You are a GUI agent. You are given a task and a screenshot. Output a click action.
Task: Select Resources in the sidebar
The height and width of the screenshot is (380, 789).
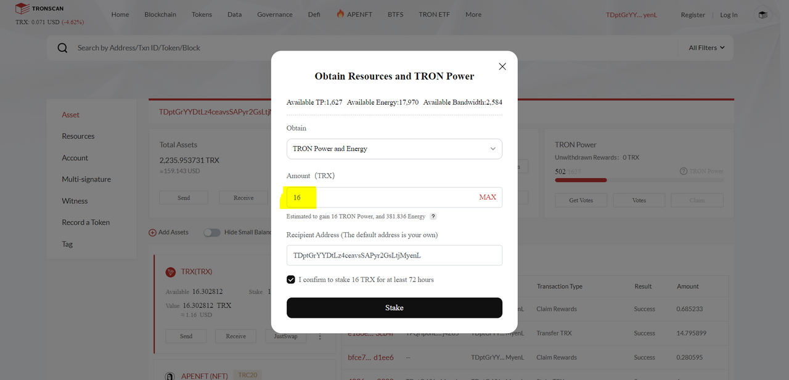click(78, 136)
